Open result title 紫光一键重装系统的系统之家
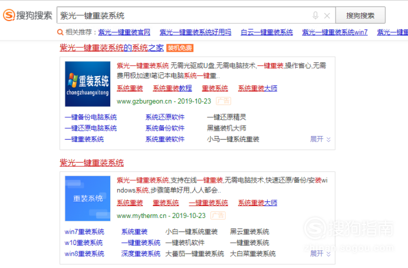The height and width of the screenshot is (268, 408). 111,48
